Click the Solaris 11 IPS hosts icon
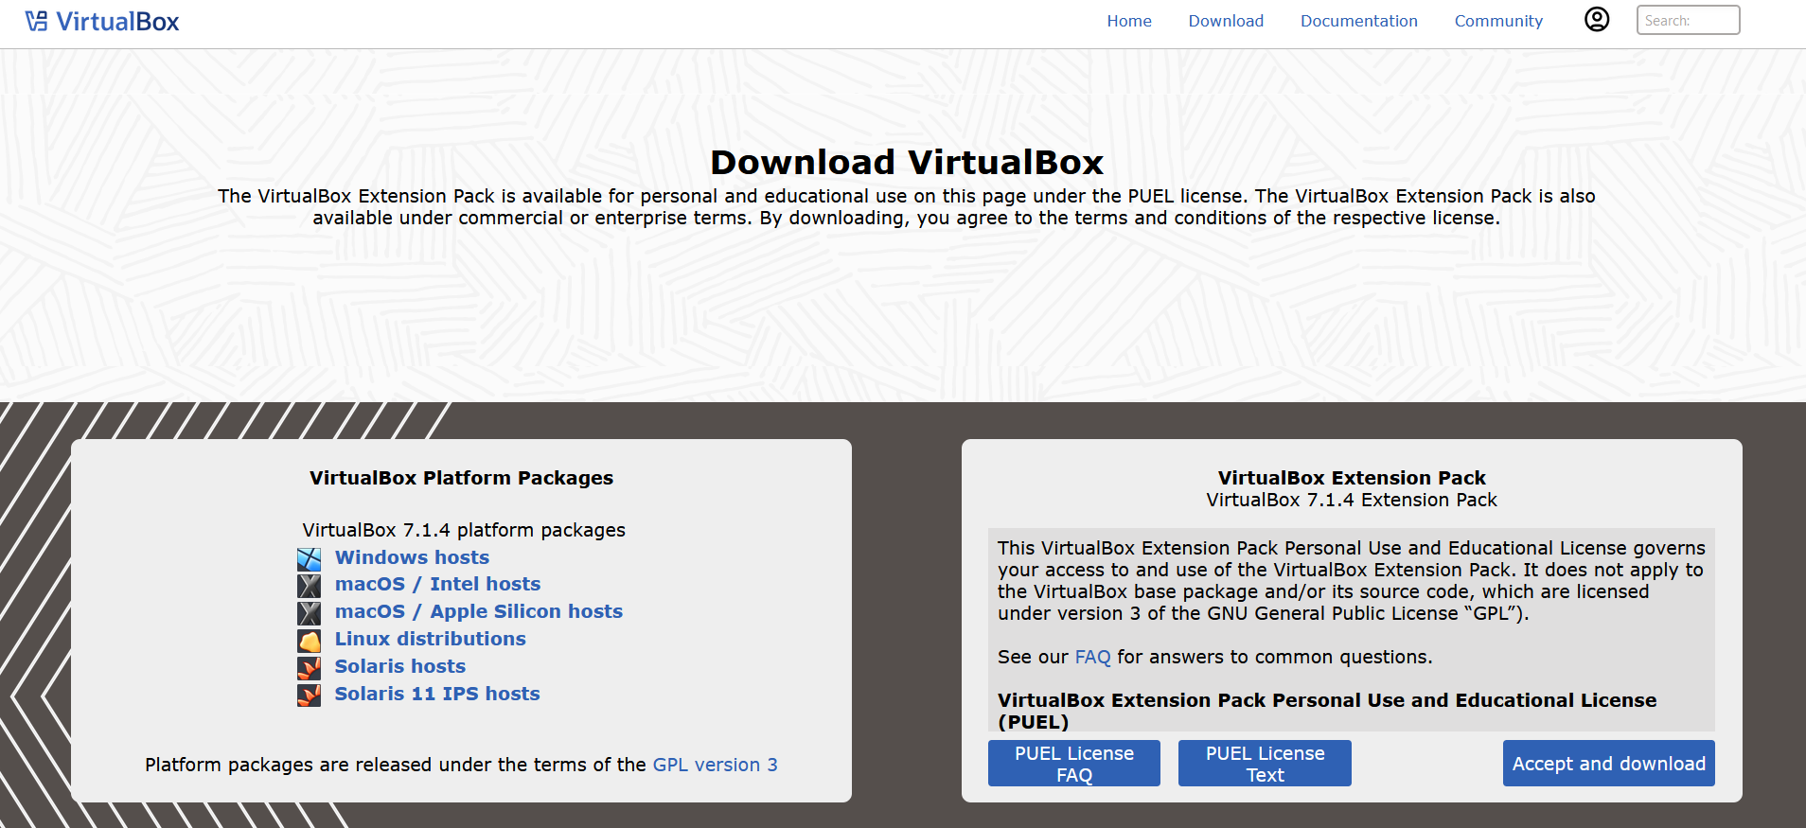 [x=309, y=696]
